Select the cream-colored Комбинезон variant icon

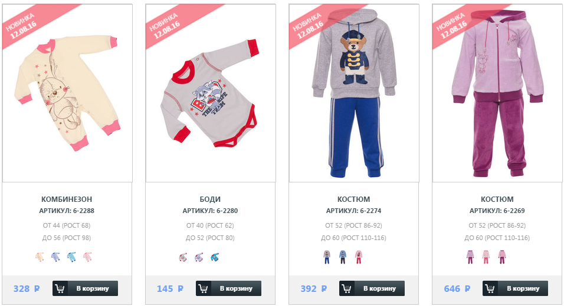click(40, 257)
